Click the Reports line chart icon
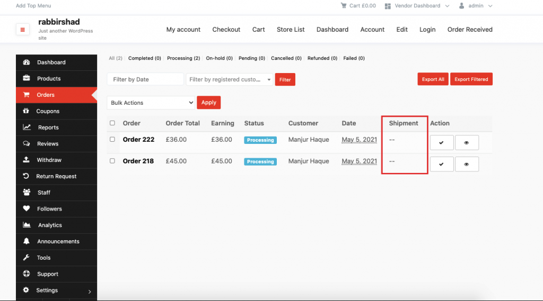This screenshot has height=301, width=543. [x=27, y=127]
